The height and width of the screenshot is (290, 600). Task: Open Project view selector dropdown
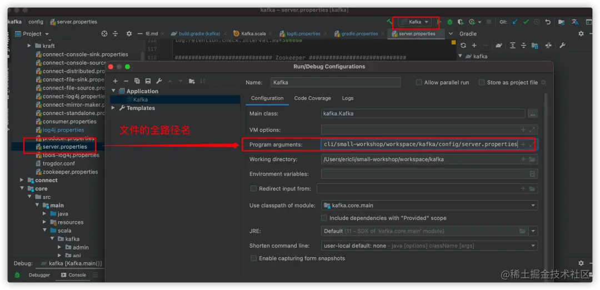32,34
